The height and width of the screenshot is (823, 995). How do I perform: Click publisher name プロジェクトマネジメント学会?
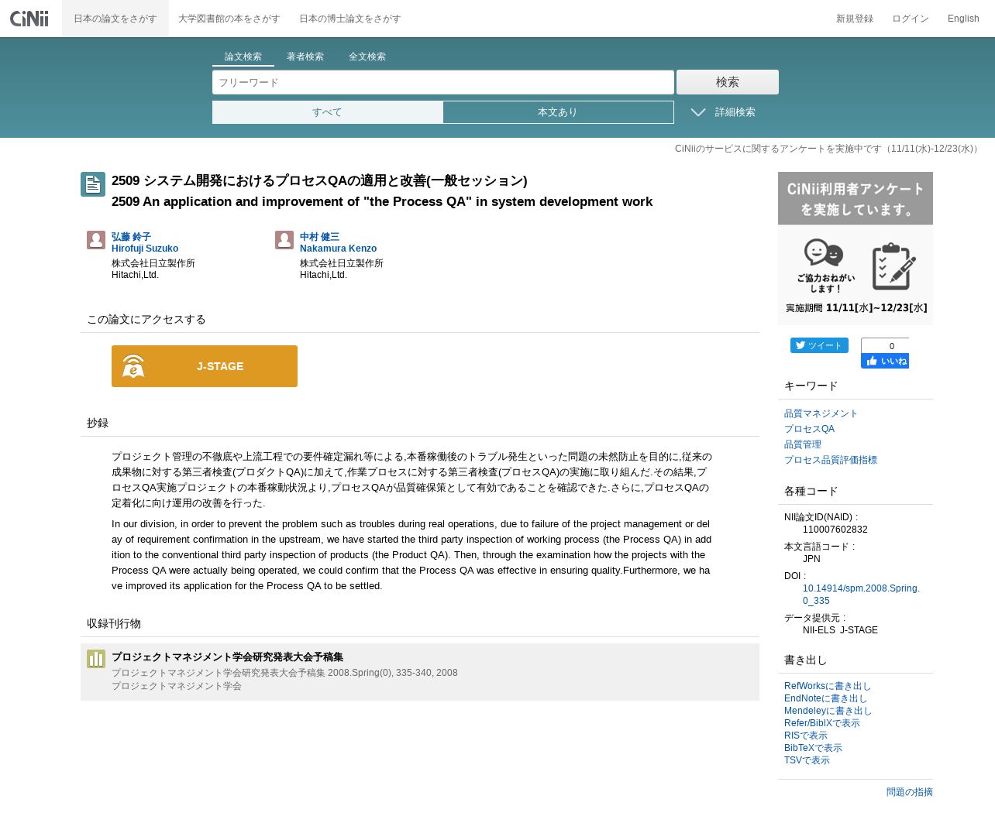tap(177, 686)
